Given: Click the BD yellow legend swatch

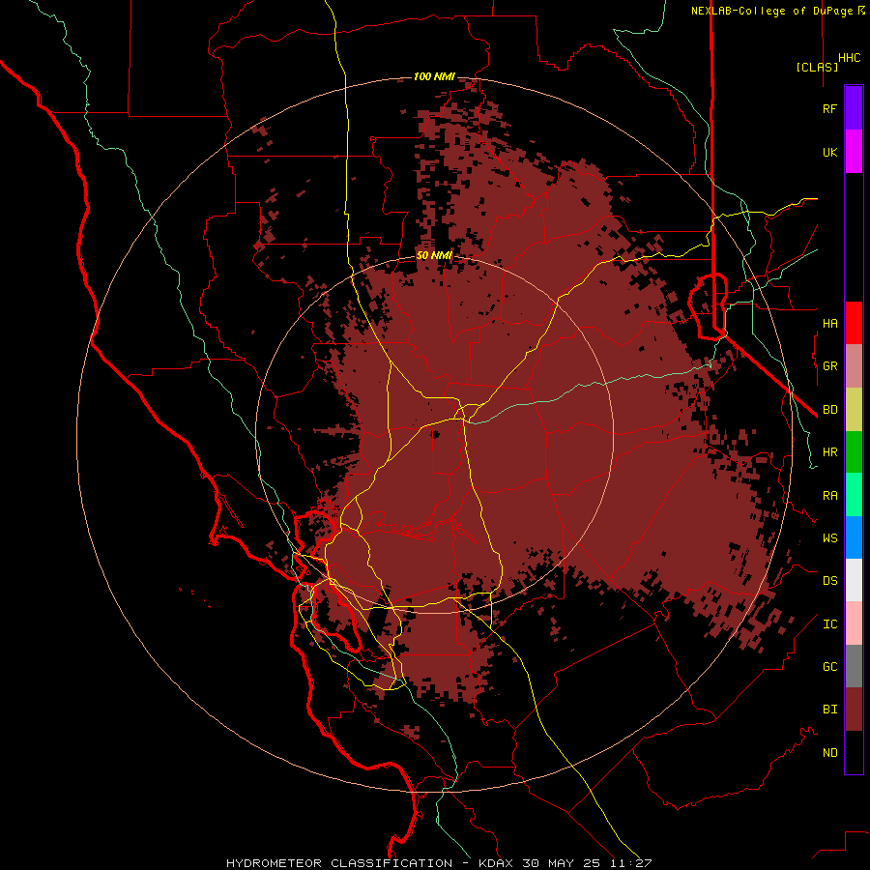Looking at the screenshot, I should (854, 410).
